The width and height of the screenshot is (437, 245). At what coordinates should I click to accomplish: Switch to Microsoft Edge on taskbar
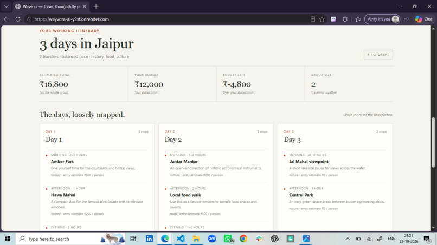click(165, 239)
